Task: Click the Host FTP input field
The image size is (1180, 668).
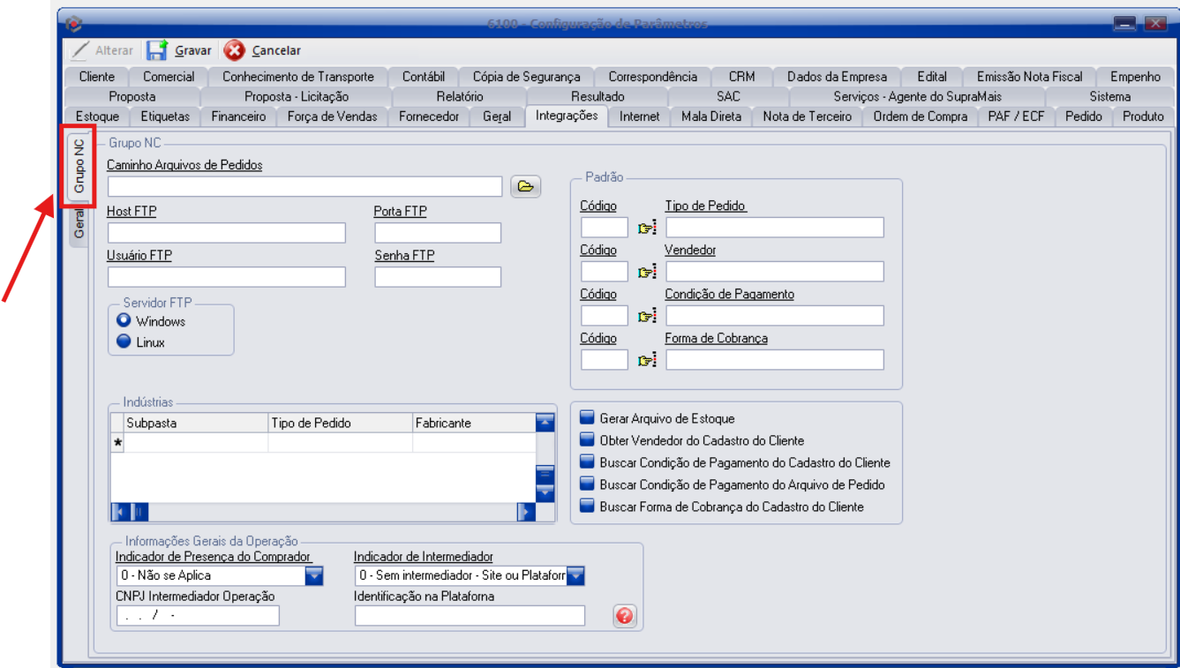Action: [x=226, y=233]
